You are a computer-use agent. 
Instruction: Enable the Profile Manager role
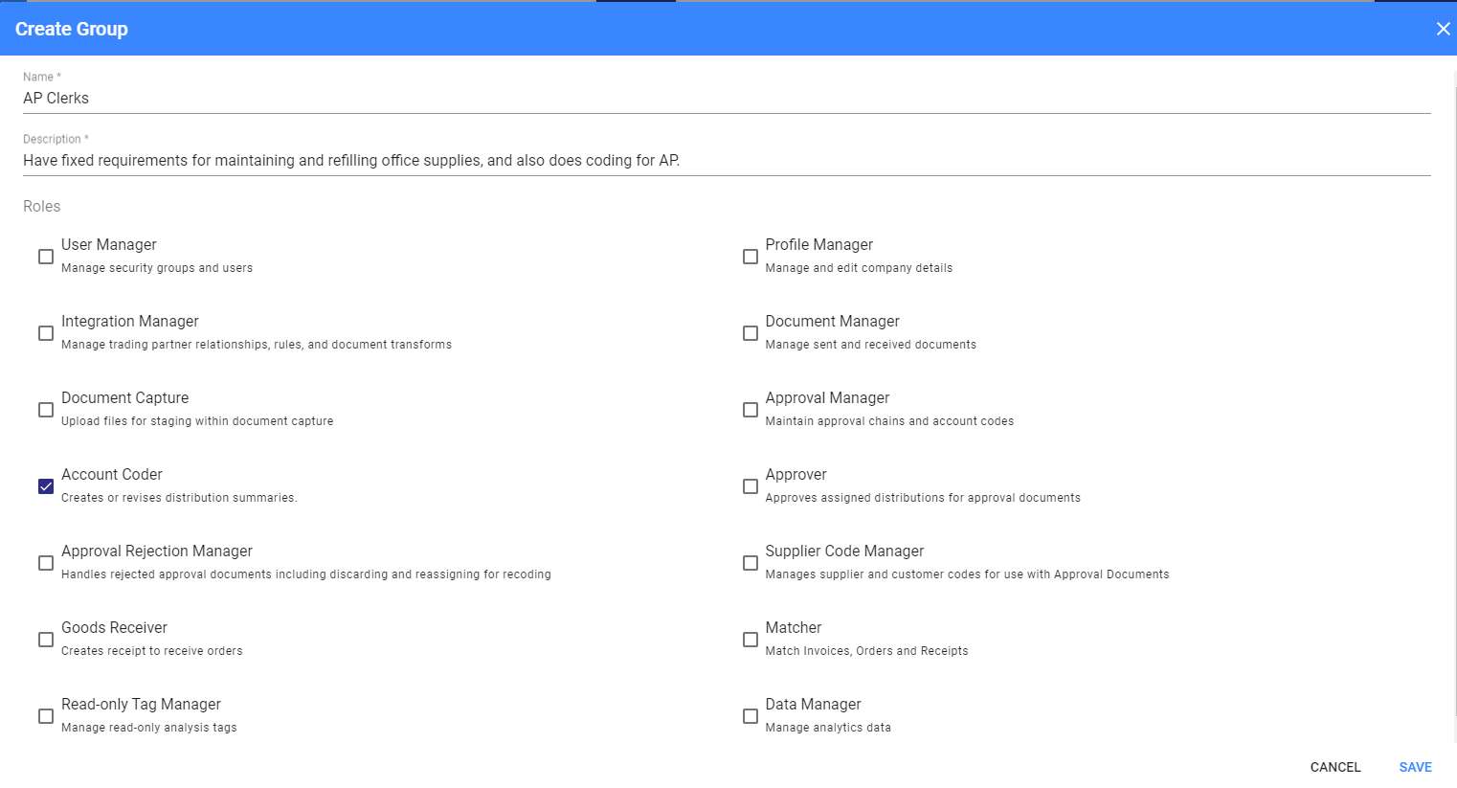(751, 257)
